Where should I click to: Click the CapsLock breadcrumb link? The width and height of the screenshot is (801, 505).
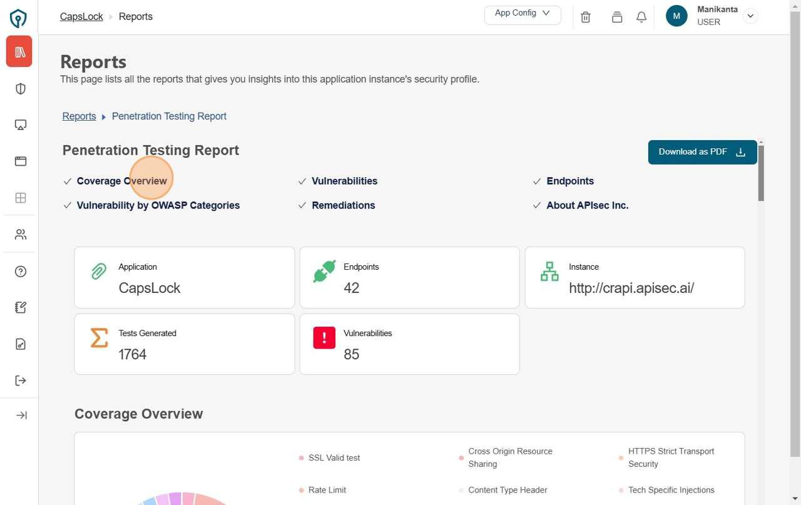81,17
